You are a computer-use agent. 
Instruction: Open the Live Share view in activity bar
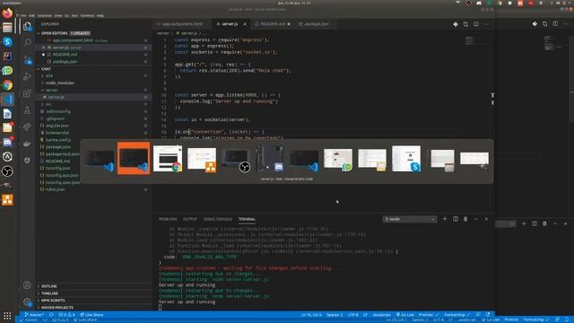28,127
